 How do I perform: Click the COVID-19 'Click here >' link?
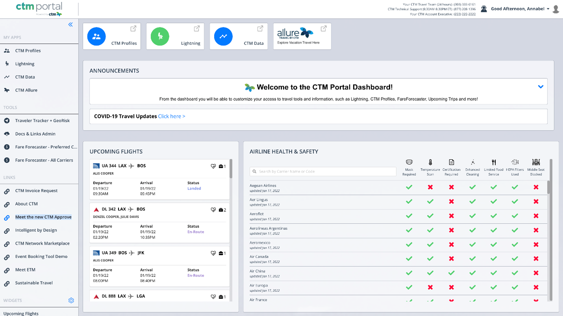(x=172, y=116)
